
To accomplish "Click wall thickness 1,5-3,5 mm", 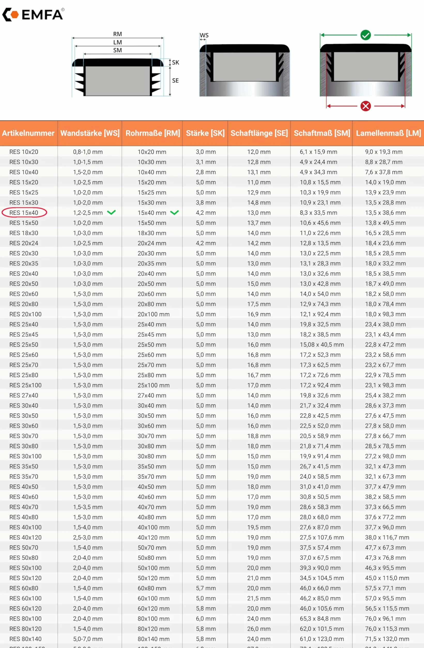I will (88, 507).
